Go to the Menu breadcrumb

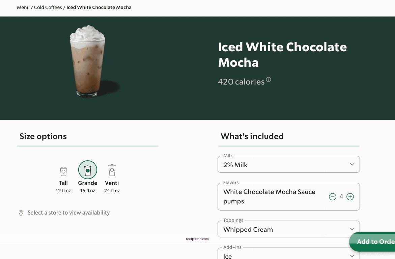click(x=23, y=7)
